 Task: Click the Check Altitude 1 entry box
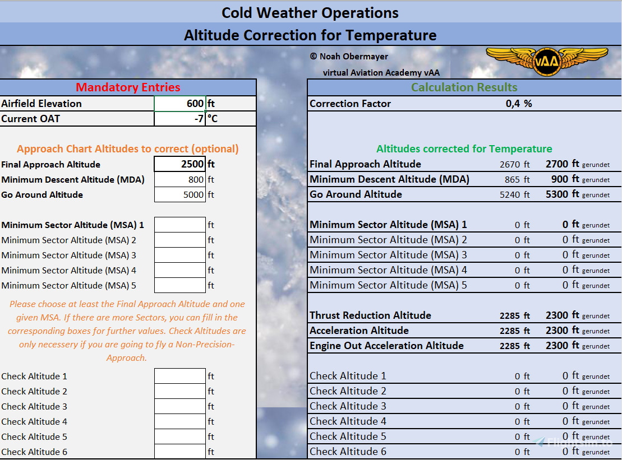tap(179, 375)
